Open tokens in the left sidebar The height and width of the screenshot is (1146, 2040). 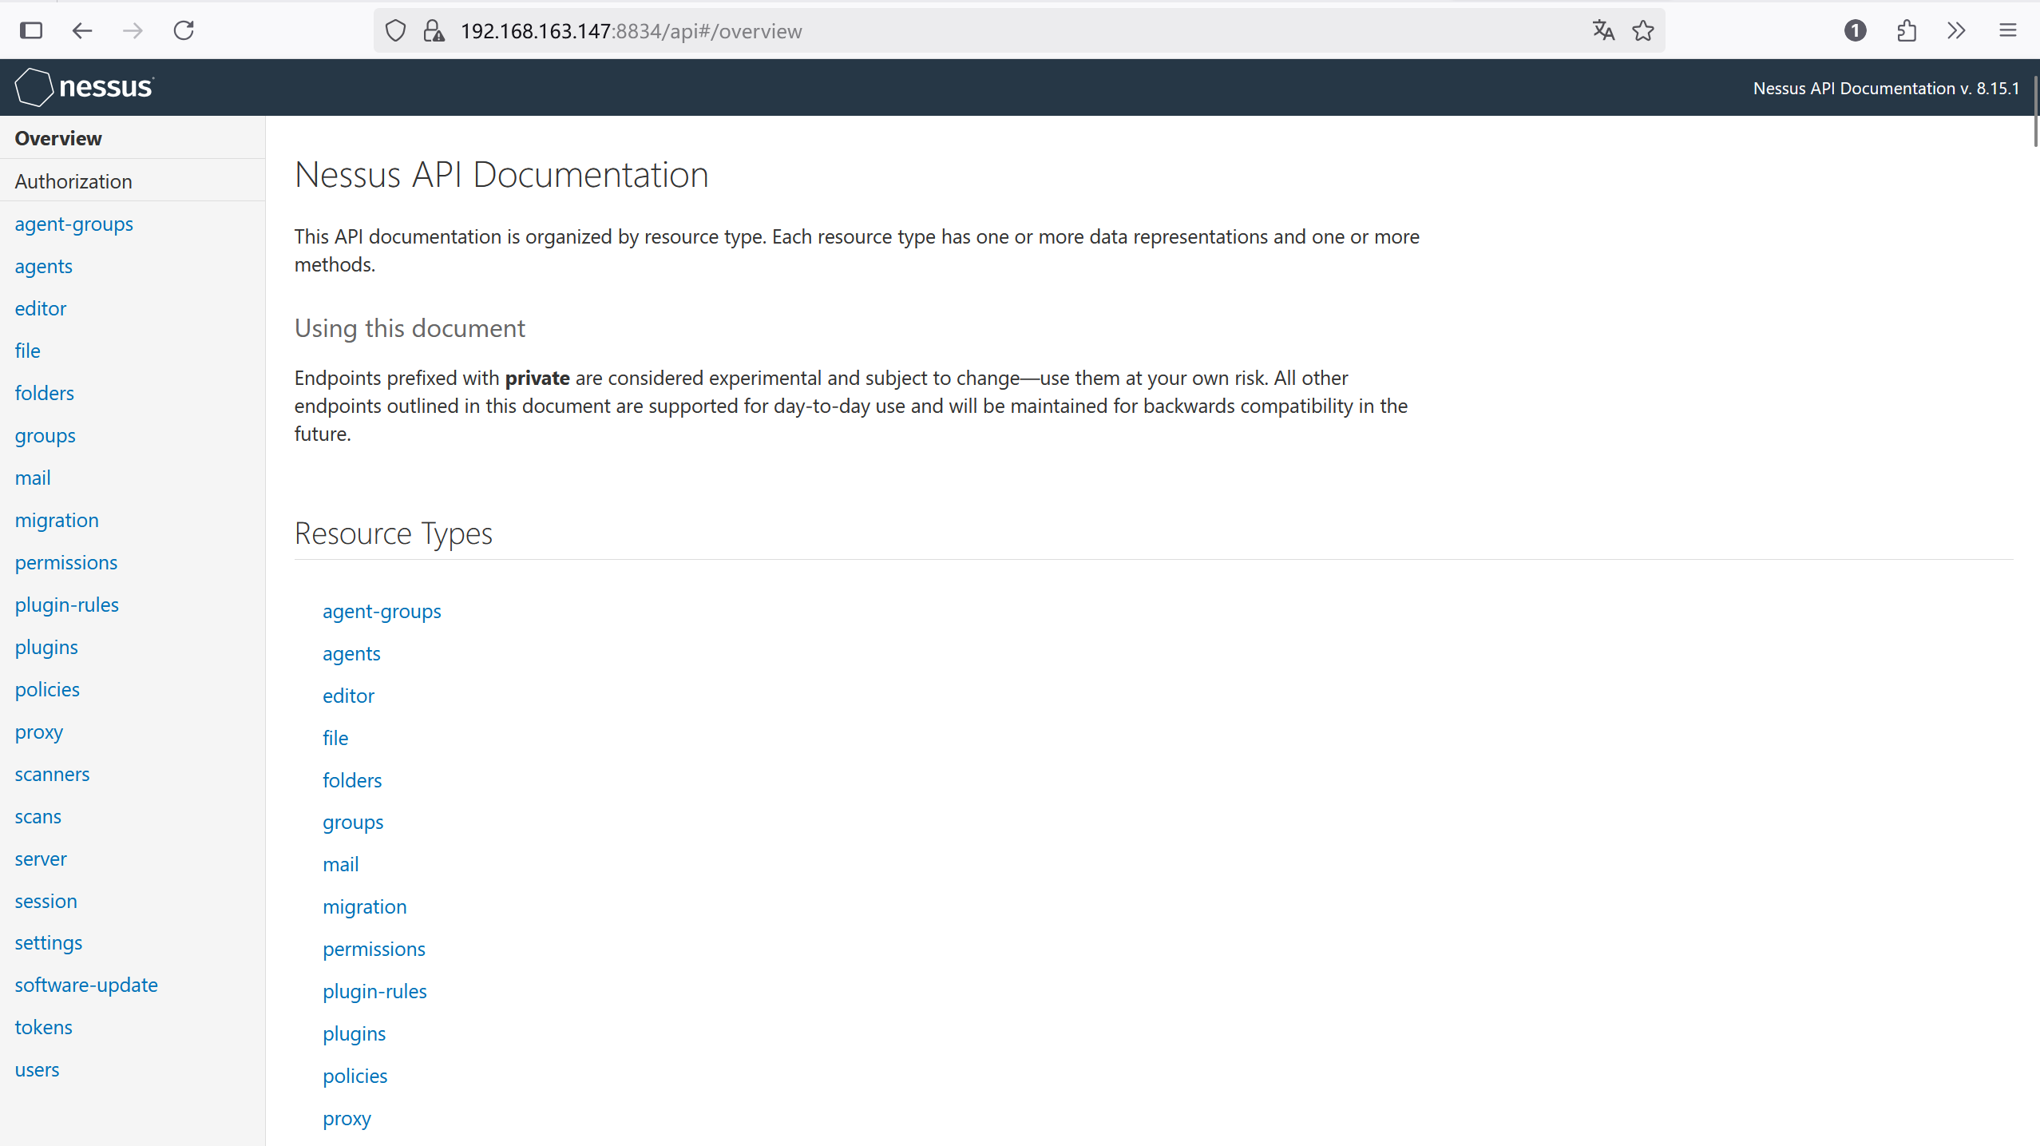click(x=44, y=1028)
